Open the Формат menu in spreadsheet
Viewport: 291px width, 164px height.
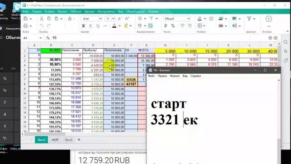click(62, 11)
